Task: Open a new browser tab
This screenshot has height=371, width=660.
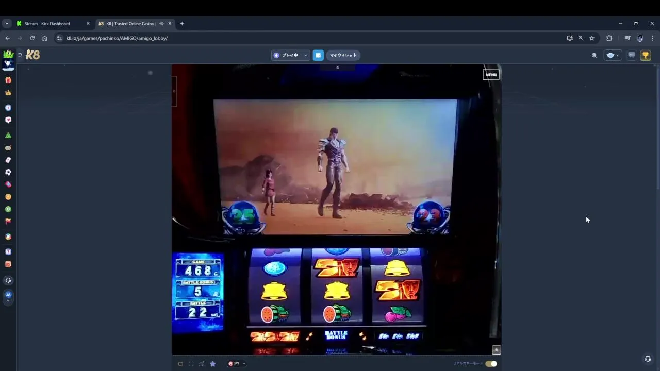Action: [182, 24]
